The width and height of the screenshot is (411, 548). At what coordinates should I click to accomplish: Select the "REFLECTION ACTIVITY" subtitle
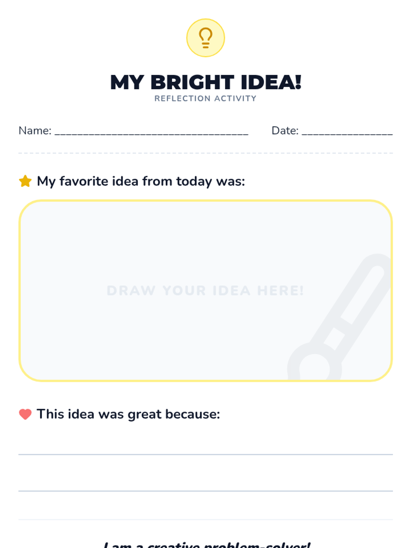pyautogui.click(x=206, y=99)
